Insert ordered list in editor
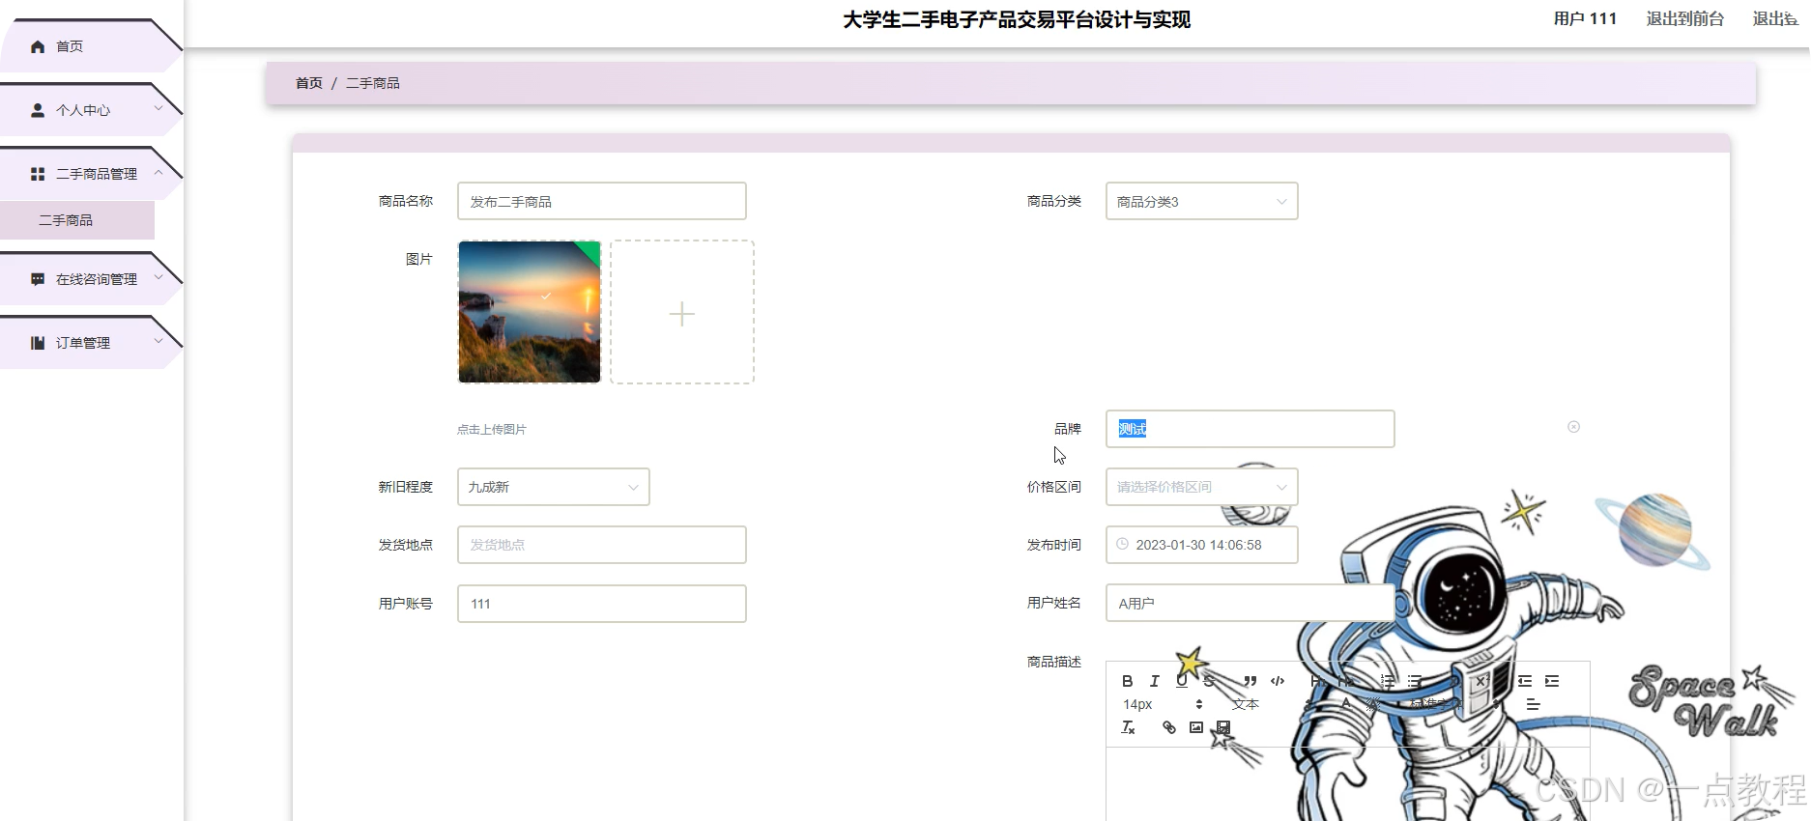Image resolution: width=1811 pixels, height=821 pixels. click(1388, 681)
